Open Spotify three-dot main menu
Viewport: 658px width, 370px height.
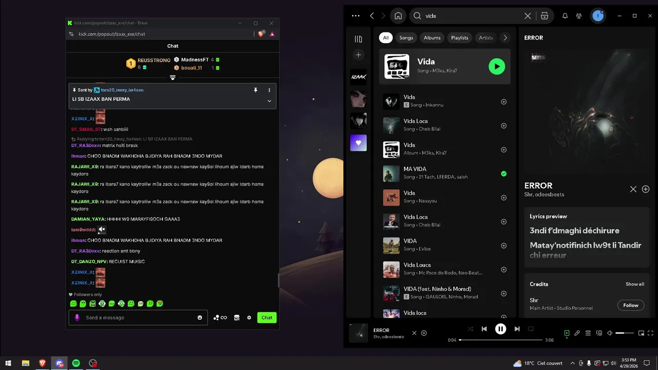point(356,16)
